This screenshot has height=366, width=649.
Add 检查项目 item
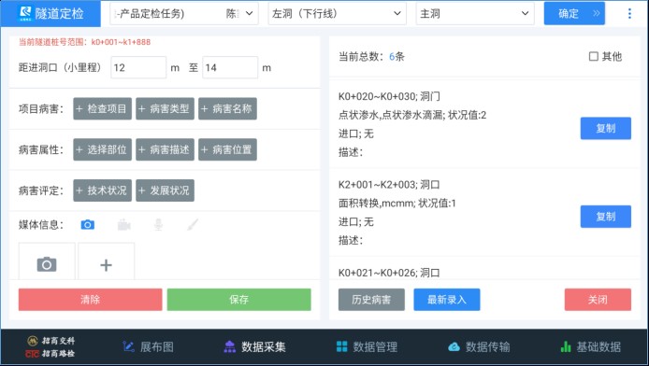pyautogui.click(x=102, y=108)
